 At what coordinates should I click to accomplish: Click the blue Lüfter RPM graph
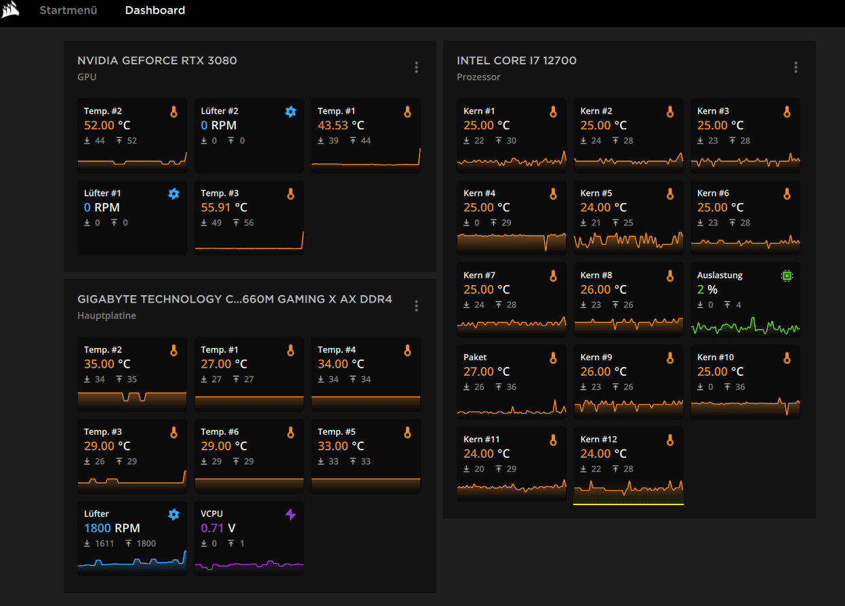pos(132,562)
